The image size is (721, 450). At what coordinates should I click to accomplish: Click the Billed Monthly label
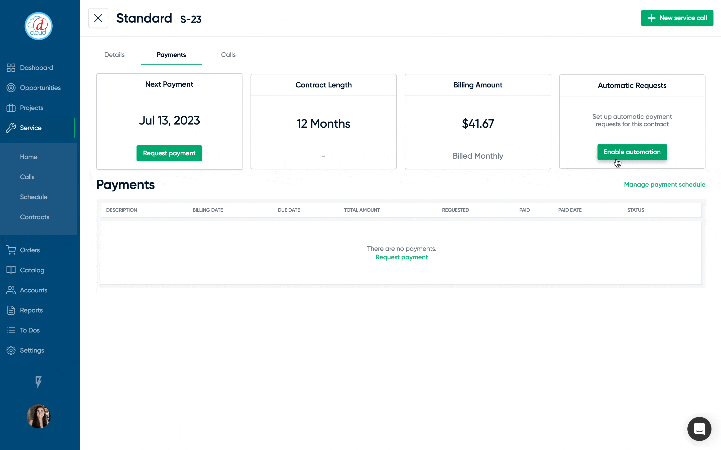[478, 156]
